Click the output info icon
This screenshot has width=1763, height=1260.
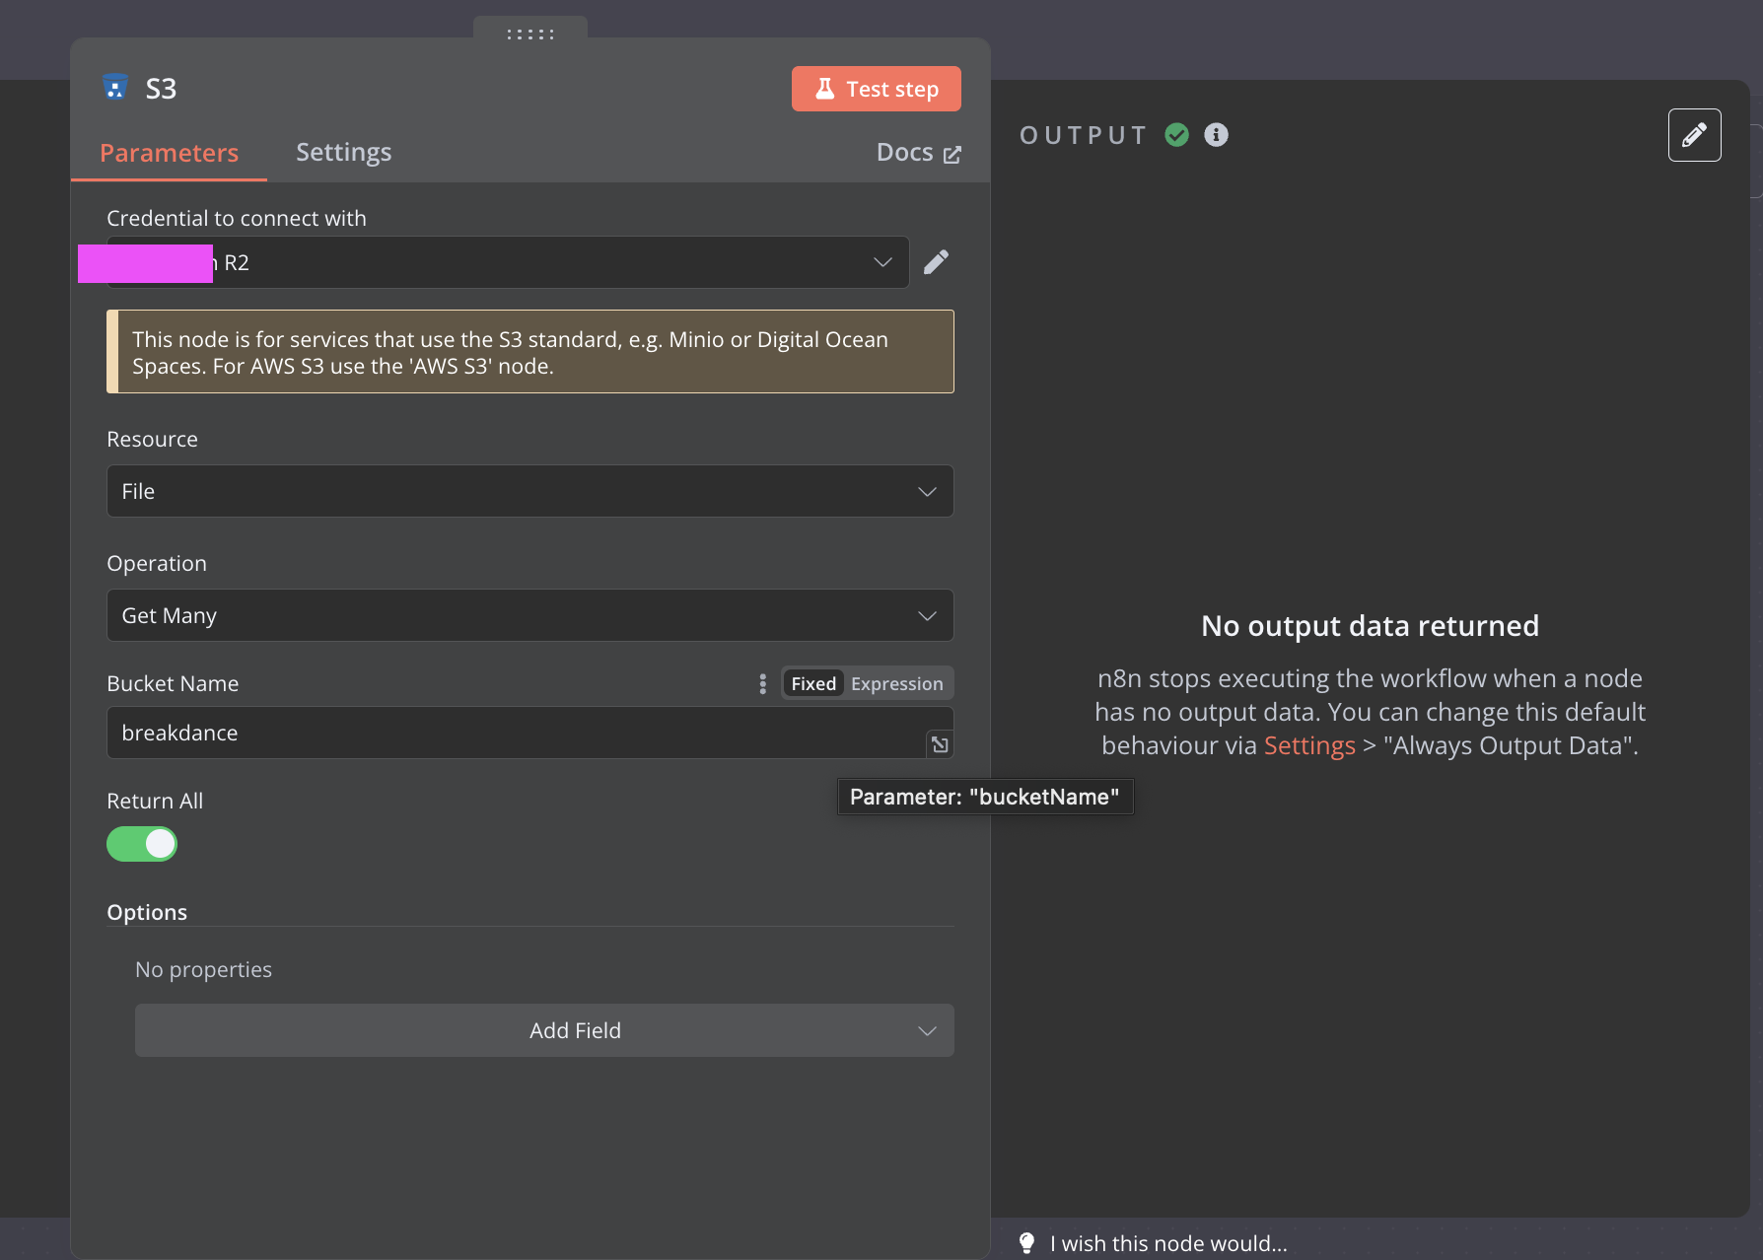(x=1216, y=135)
